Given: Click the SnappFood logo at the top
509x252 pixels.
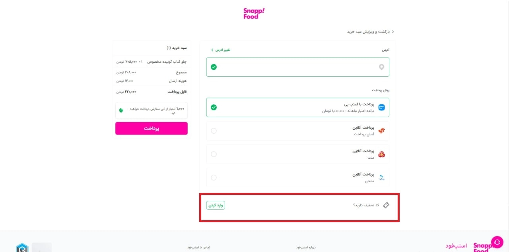Looking at the screenshot, I should click(253, 13).
